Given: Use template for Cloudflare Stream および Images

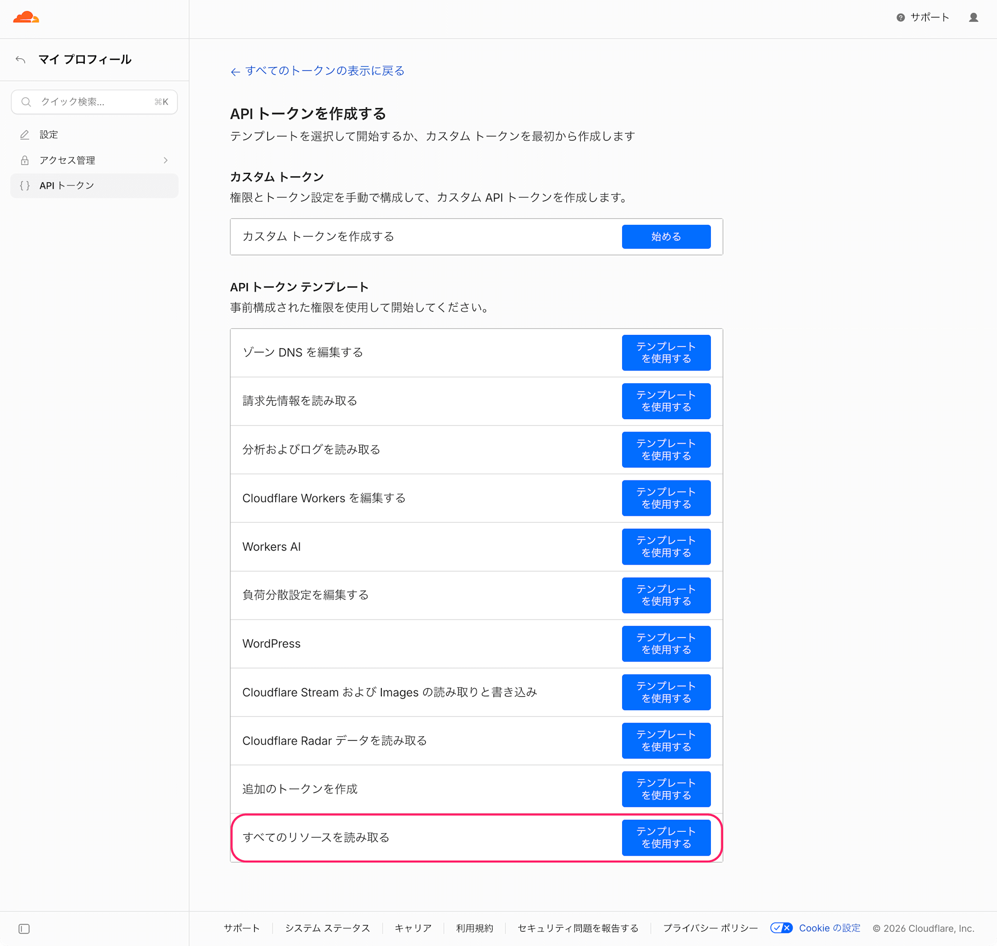Looking at the screenshot, I should tap(665, 692).
